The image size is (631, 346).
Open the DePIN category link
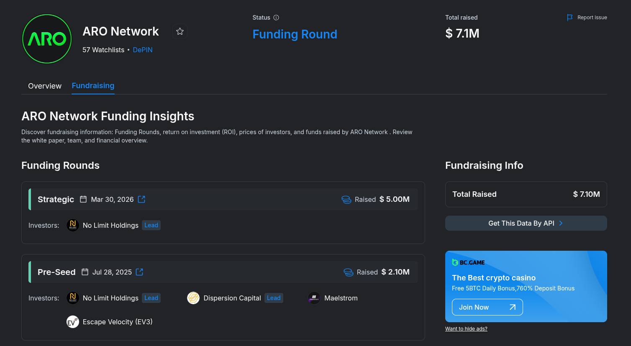coord(142,50)
